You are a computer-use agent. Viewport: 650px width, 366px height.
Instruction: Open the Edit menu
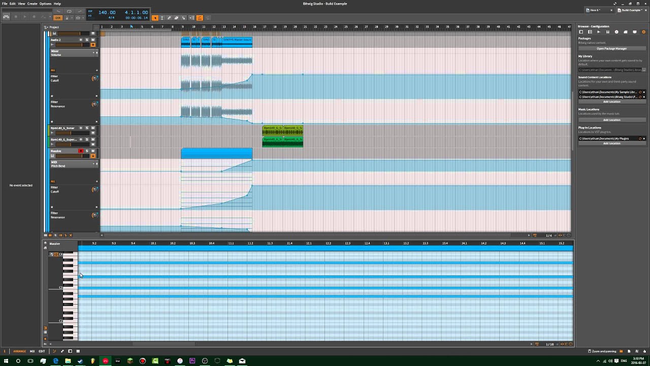pos(12,4)
